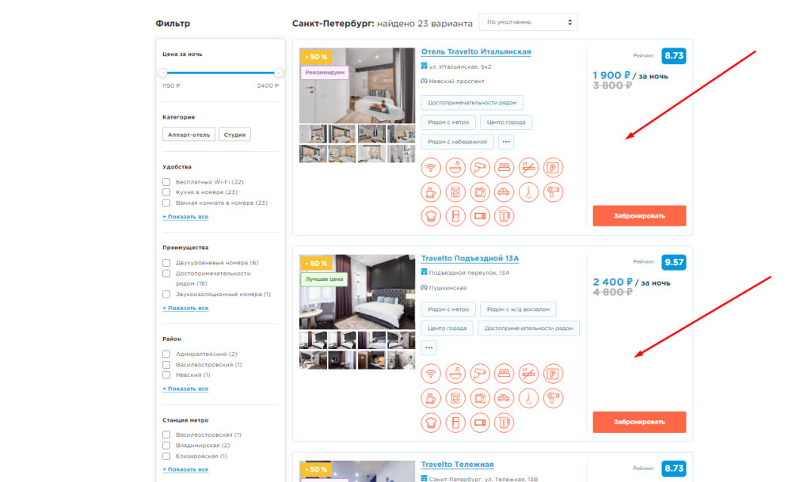Check Достопримечательности рядом (18) filter
Viewport: 811px width, 482px height.
point(166,273)
